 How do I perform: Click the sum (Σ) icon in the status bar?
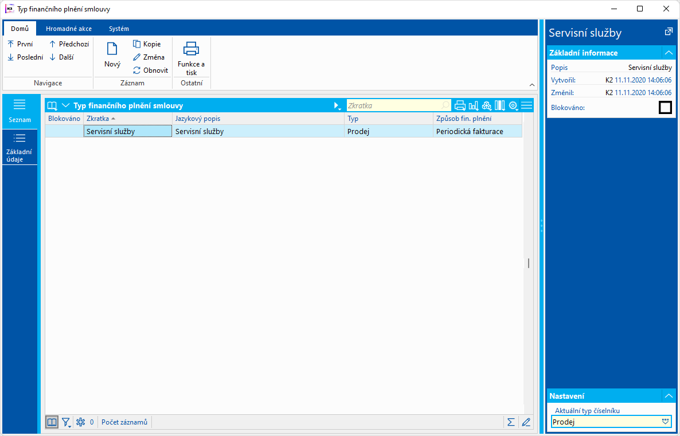(511, 422)
